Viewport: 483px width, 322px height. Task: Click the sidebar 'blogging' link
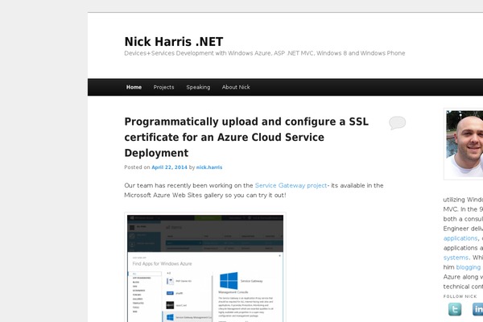pos(469,267)
